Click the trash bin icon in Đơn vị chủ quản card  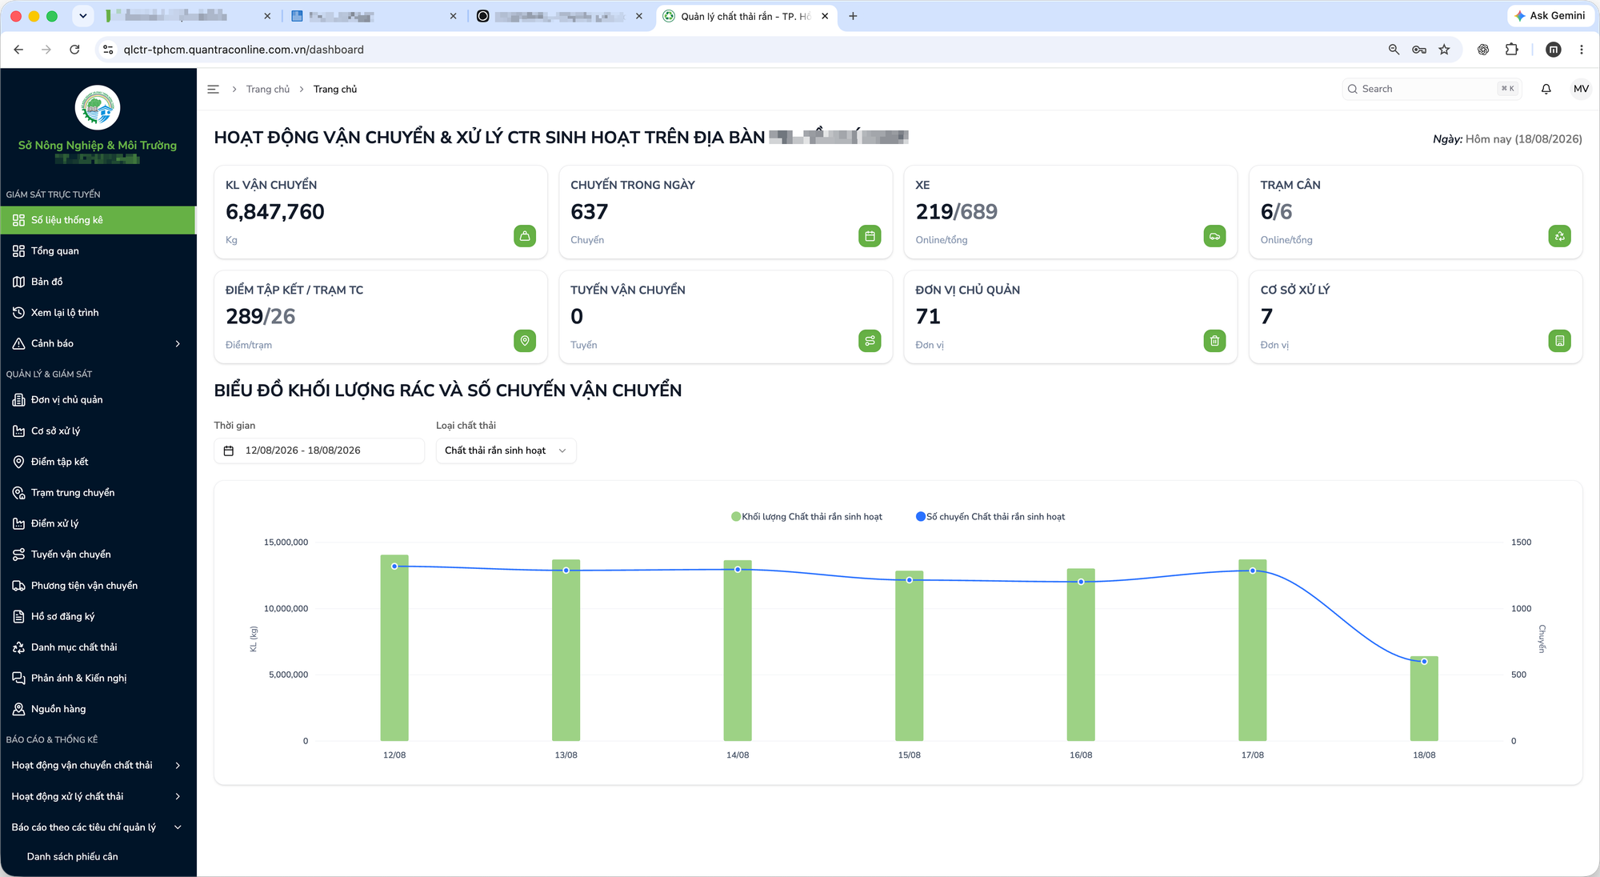[1214, 341]
